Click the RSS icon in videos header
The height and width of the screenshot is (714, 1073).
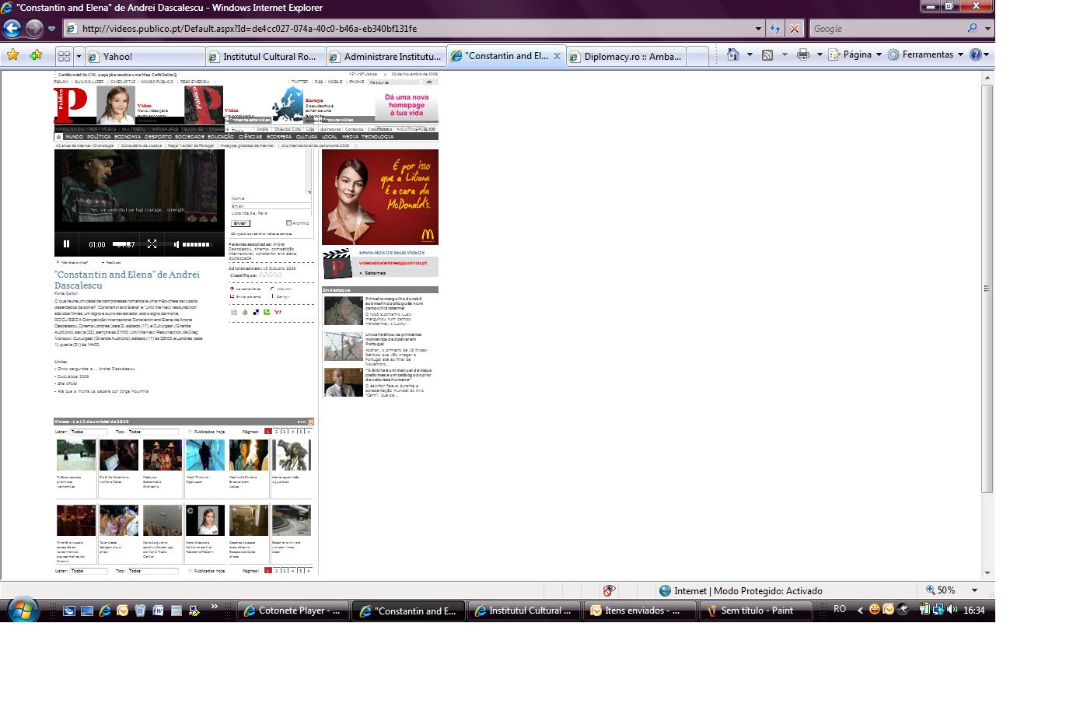[x=311, y=422]
